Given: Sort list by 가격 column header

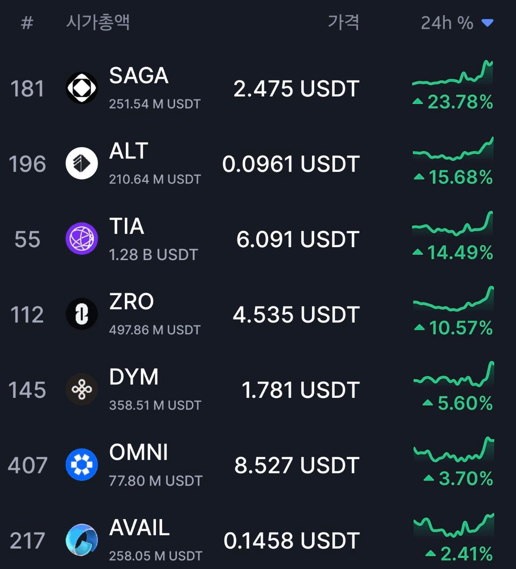Looking at the screenshot, I should pos(343,22).
